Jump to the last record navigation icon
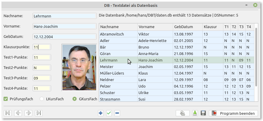The width and height of the screenshot is (263, 121). click(x=38, y=113)
